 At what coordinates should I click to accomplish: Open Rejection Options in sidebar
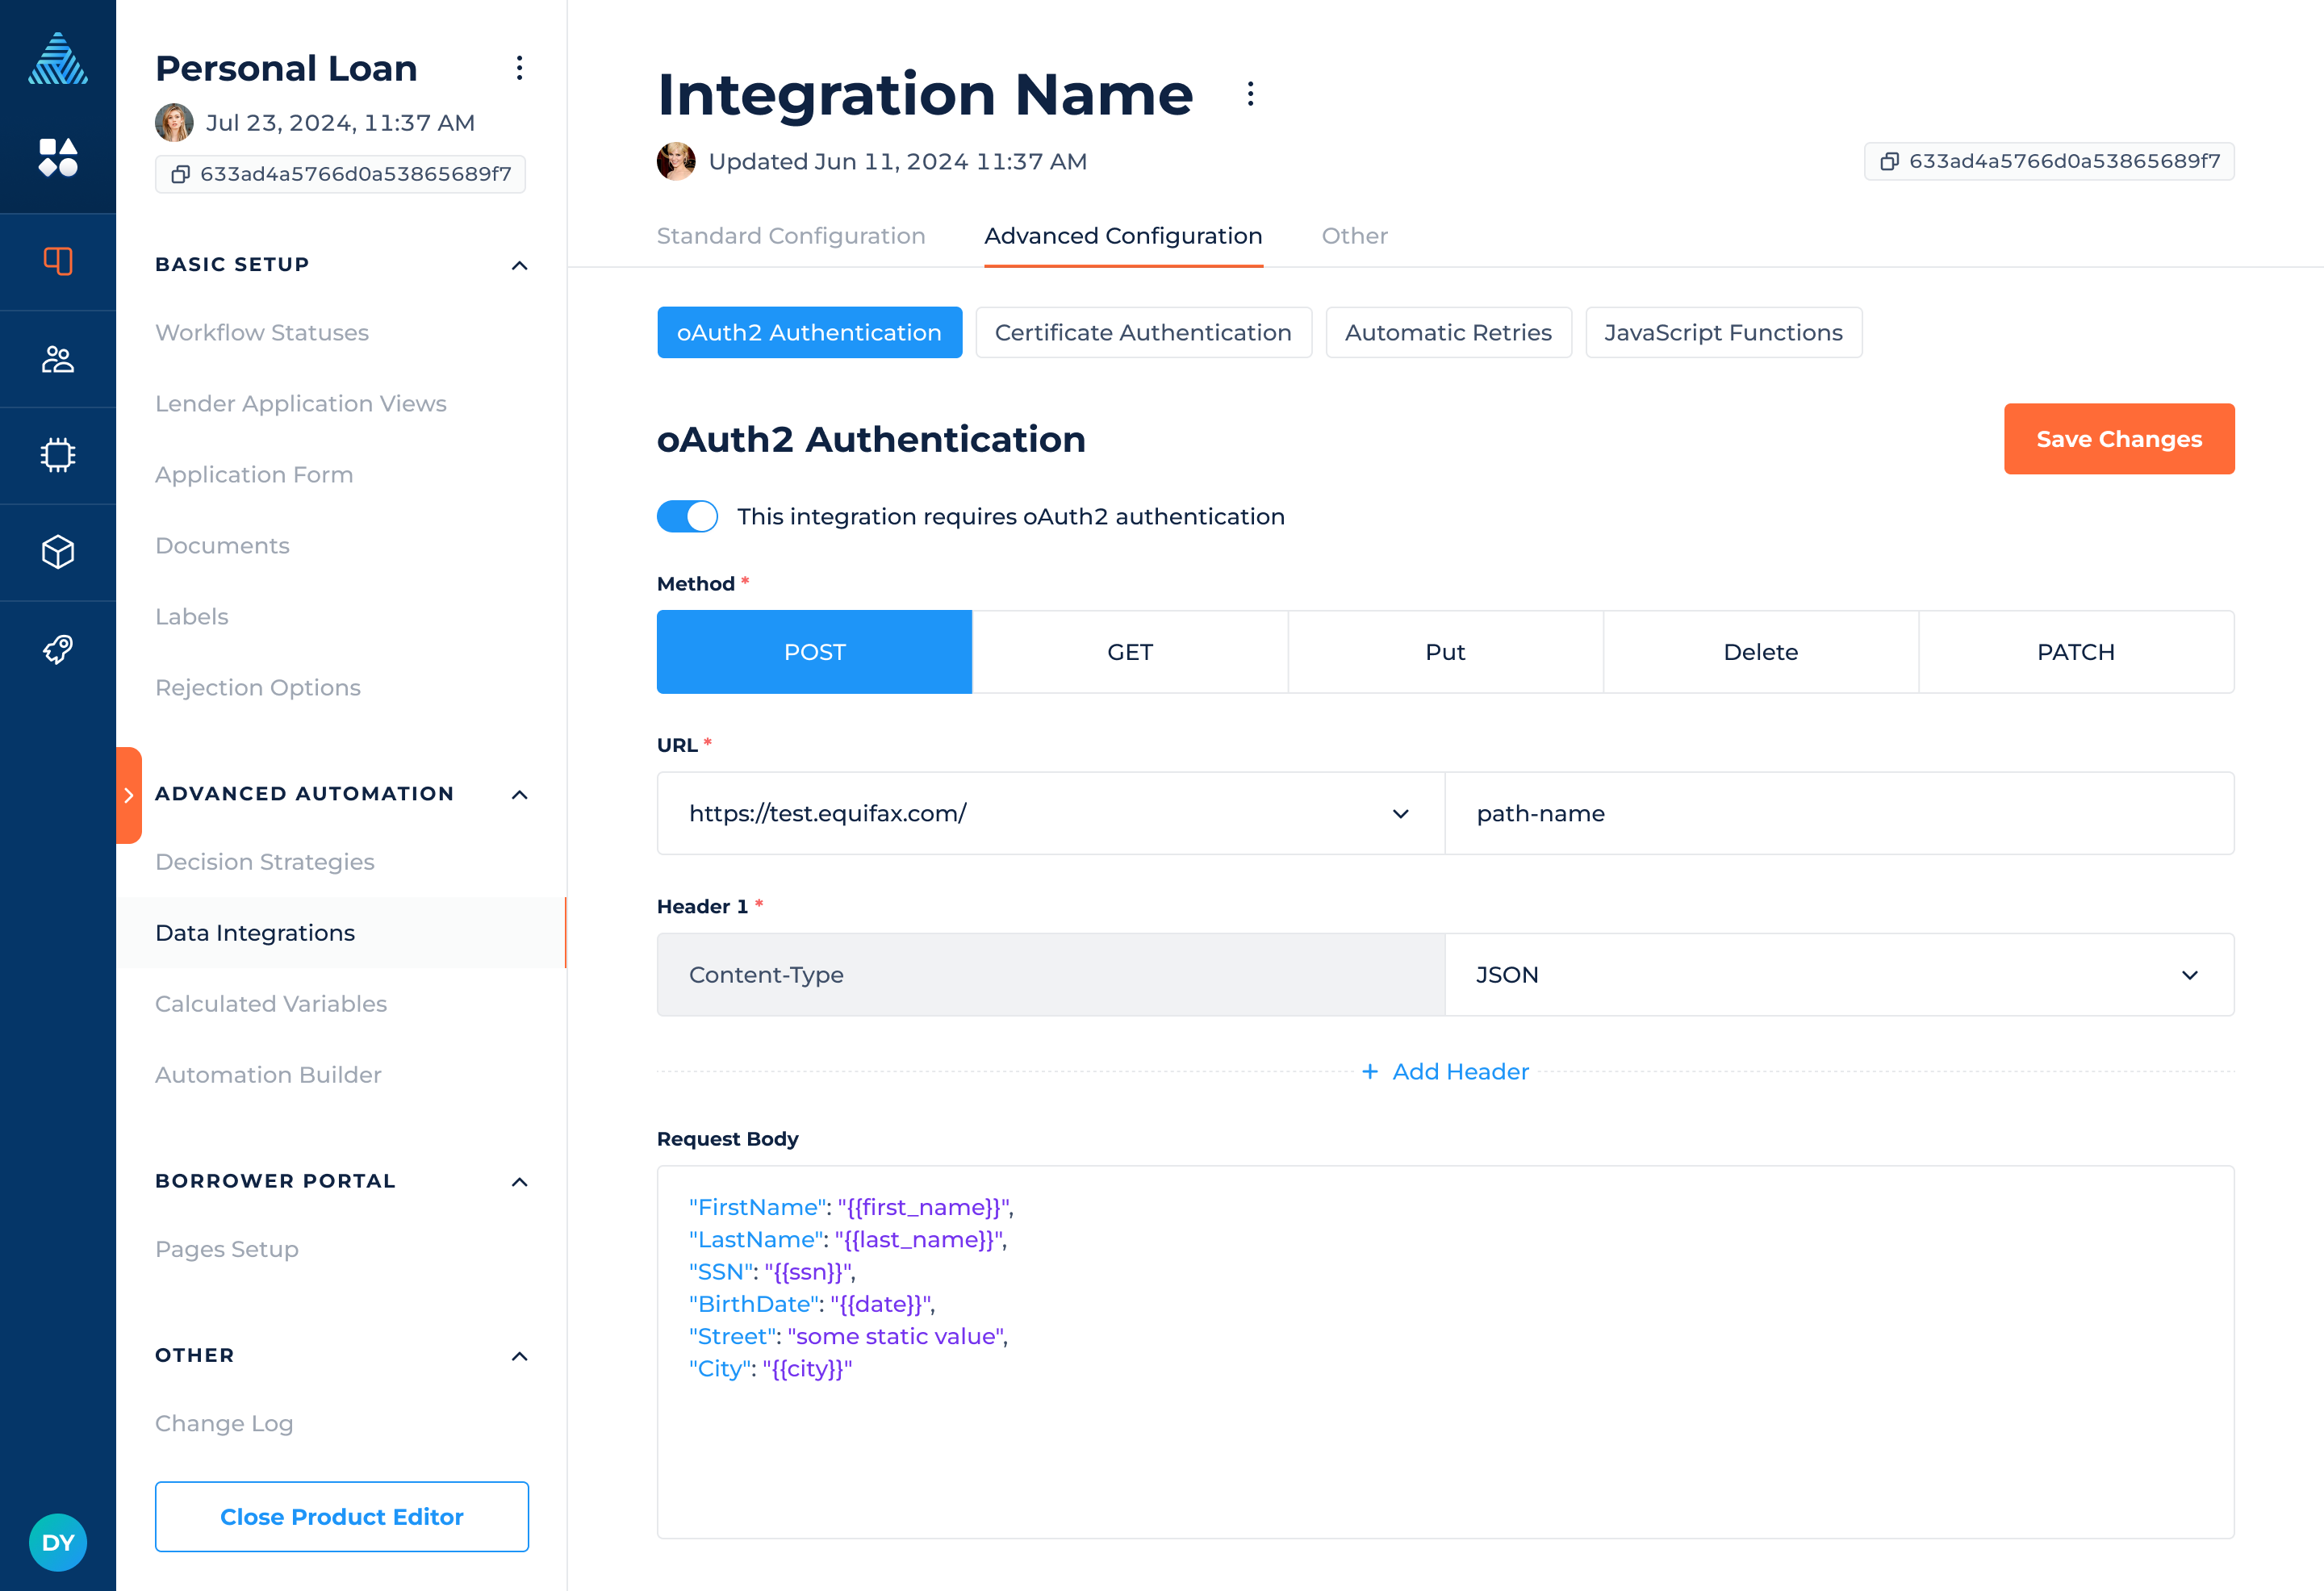pos(258,687)
